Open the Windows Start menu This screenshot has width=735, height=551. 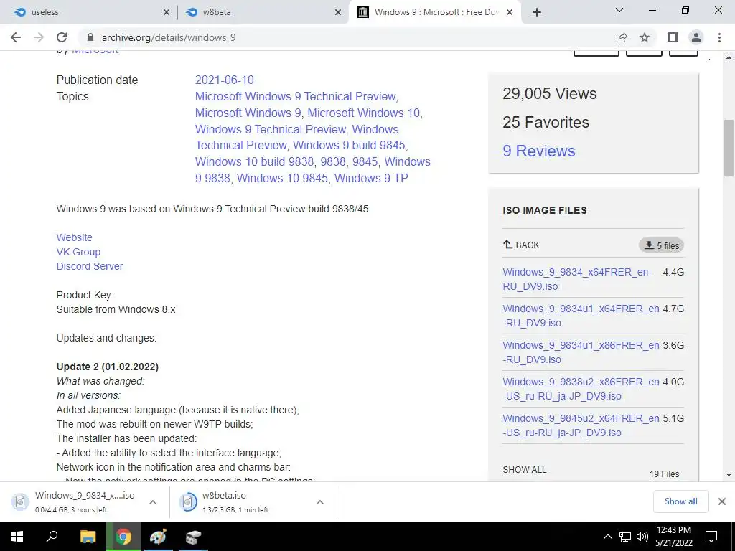click(17, 537)
